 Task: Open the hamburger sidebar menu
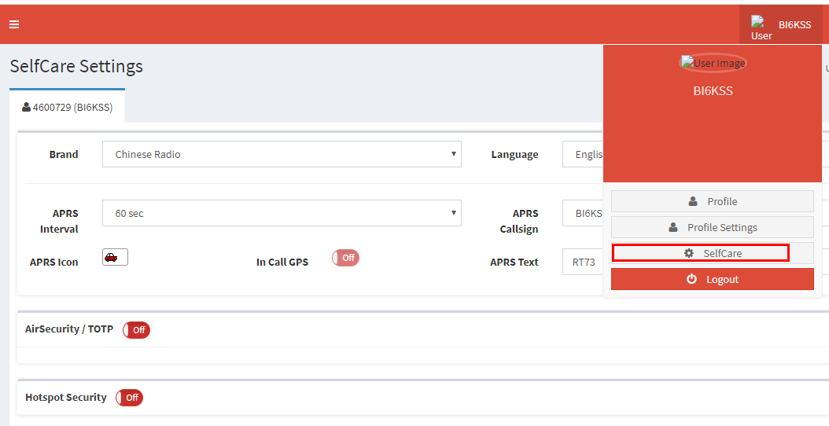(x=14, y=24)
